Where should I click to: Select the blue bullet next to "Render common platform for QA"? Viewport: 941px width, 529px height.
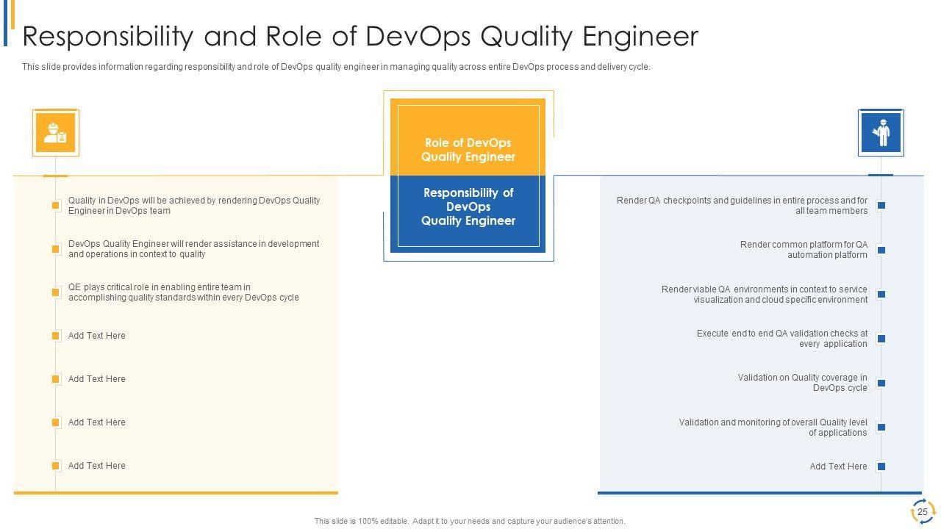coord(881,250)
